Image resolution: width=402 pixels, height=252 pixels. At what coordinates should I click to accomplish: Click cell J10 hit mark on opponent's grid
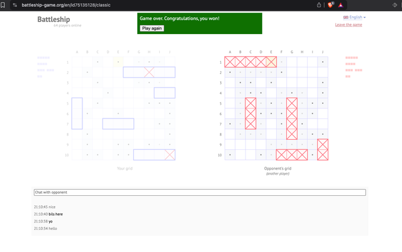point(323,155)
